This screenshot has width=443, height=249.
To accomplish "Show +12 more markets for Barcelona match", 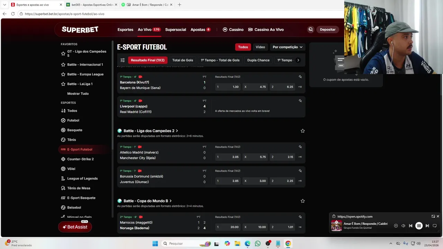I will pos(300,87).
